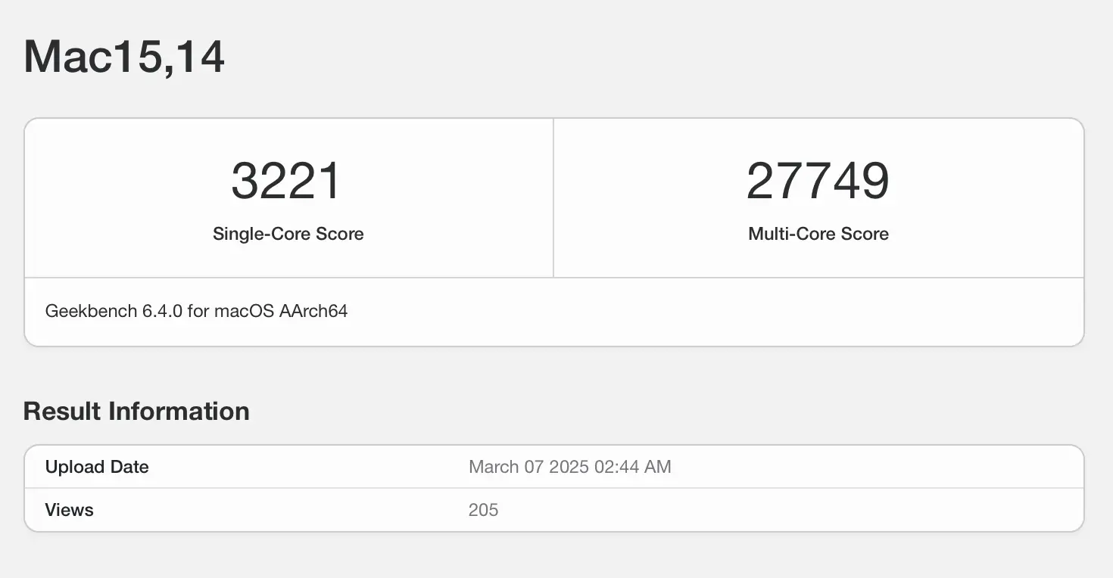Click the 02:44 AM upload time
Screen dimensions: 1113x578
pos(633,467)
